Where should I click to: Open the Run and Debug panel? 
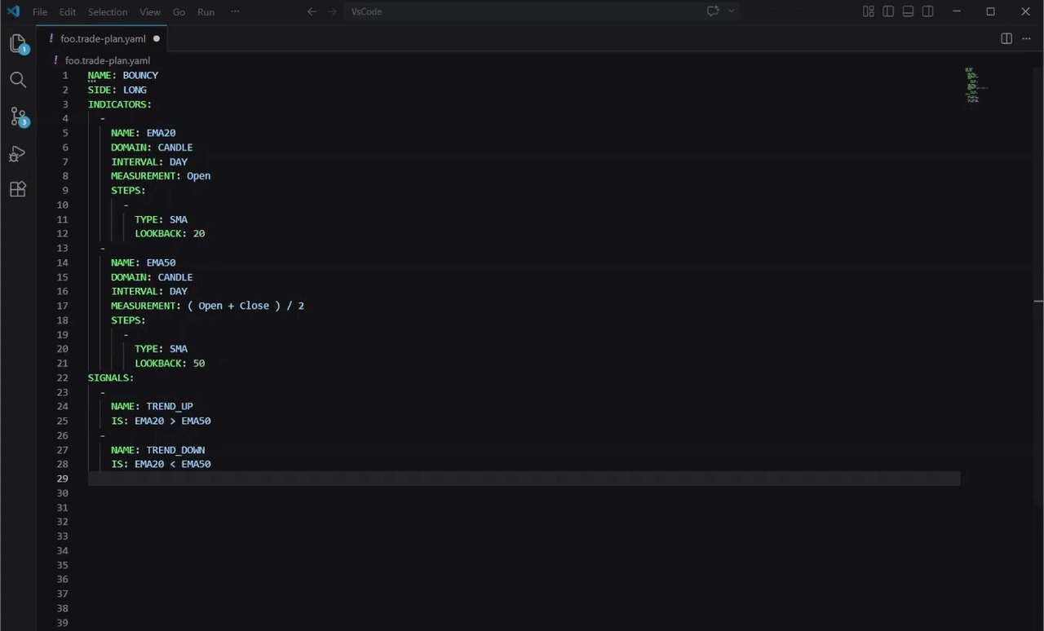click(18, 154)
